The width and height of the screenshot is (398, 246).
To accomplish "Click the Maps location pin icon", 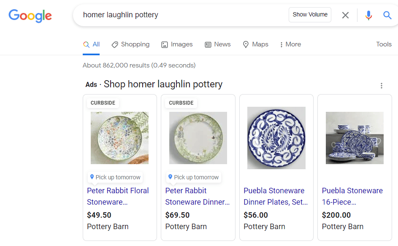I will 246,44.
